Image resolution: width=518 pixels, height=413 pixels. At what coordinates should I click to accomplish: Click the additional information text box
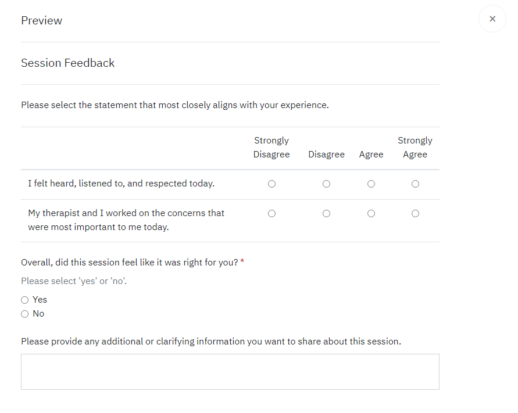pyautogui.click(x=230, y=372)
